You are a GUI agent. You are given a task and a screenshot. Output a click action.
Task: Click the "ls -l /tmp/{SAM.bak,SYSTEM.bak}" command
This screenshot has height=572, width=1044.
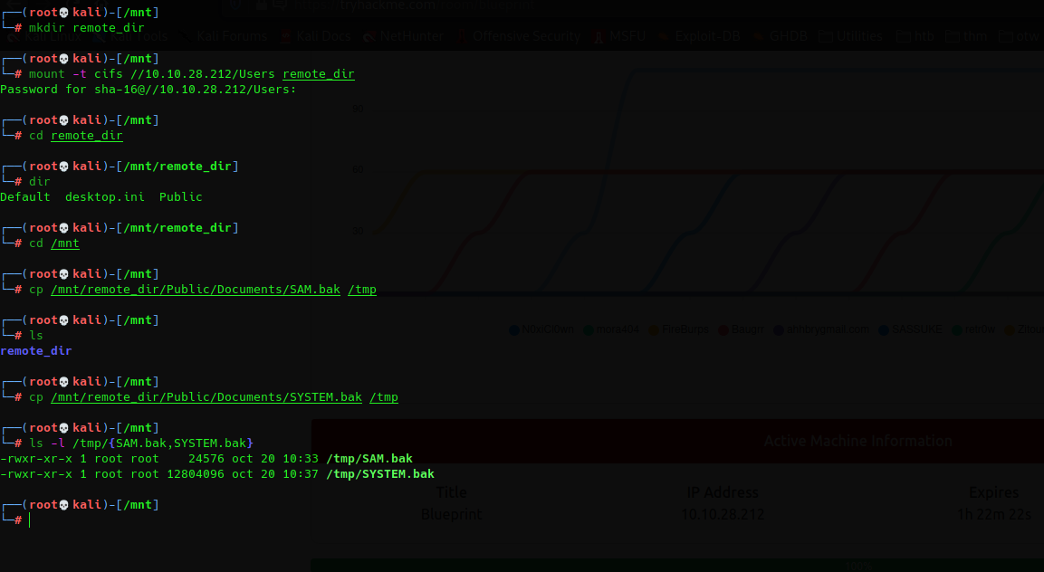pos(141,443)
